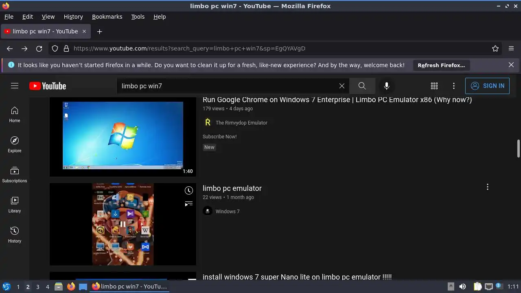Select the limbo pc win7 YouTube tab
This screenshot has height=293, width=521.
pyautogui.click(x=46, y=31)
